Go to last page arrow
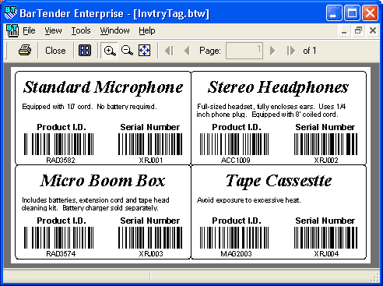 click(x=291, y=51)
